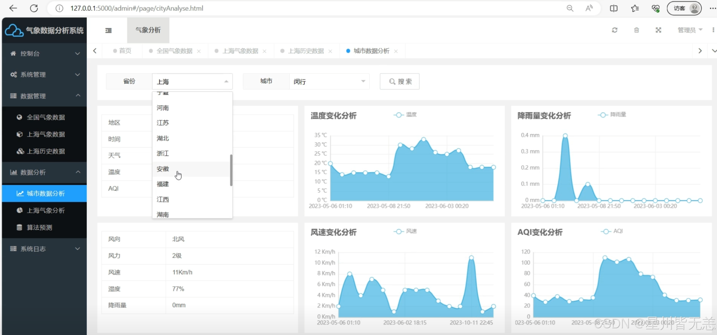Switch to the 上海历史数据 tab
This screenshot has width=717, height=335.
[x=306, y=51]
